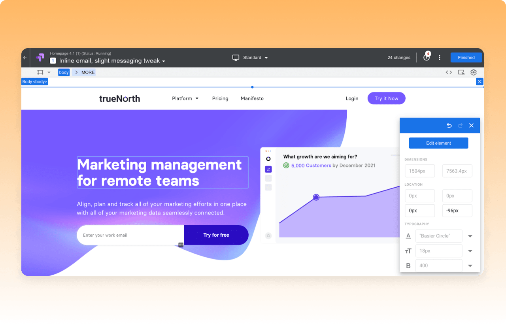Click the font family field Basier Circle
The height and width of the screenshot is (324, 506).
click(439, 236)
